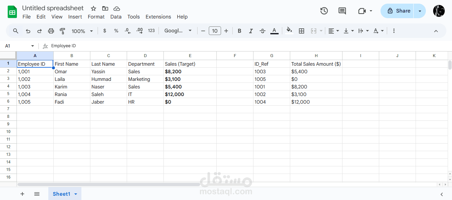
Task: Open version history clock icon
Action: 324,11
